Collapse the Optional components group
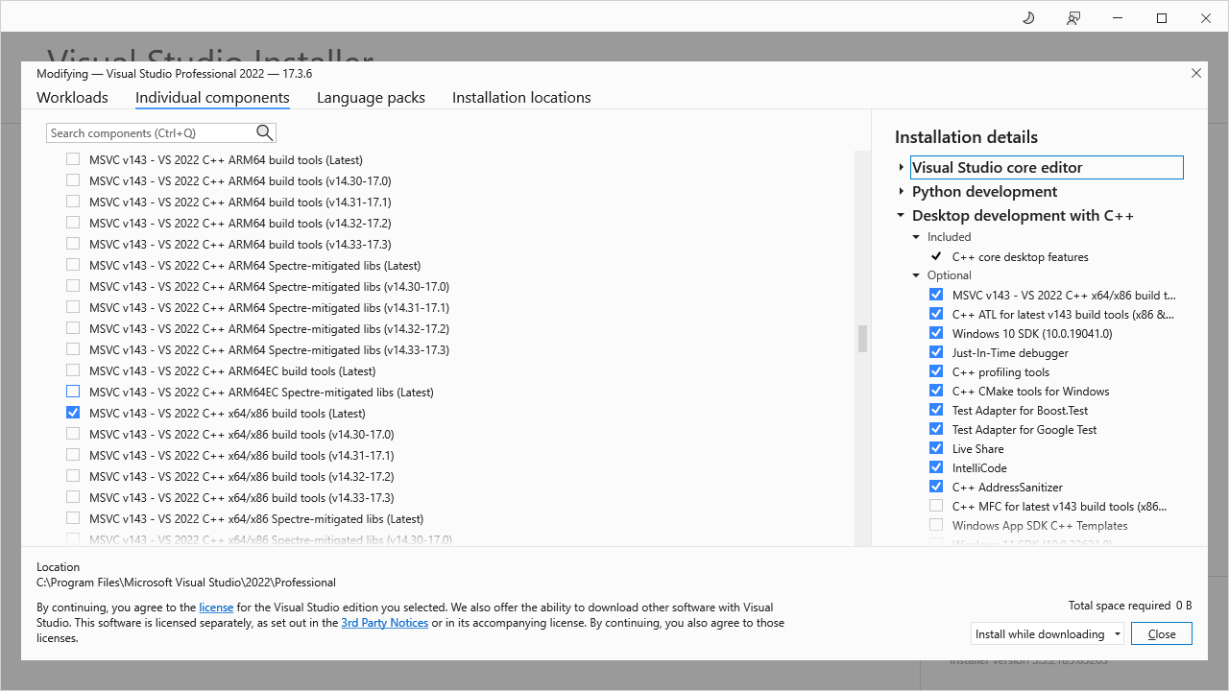Viewport: 1229px width, 691px height. coord(915,274)
